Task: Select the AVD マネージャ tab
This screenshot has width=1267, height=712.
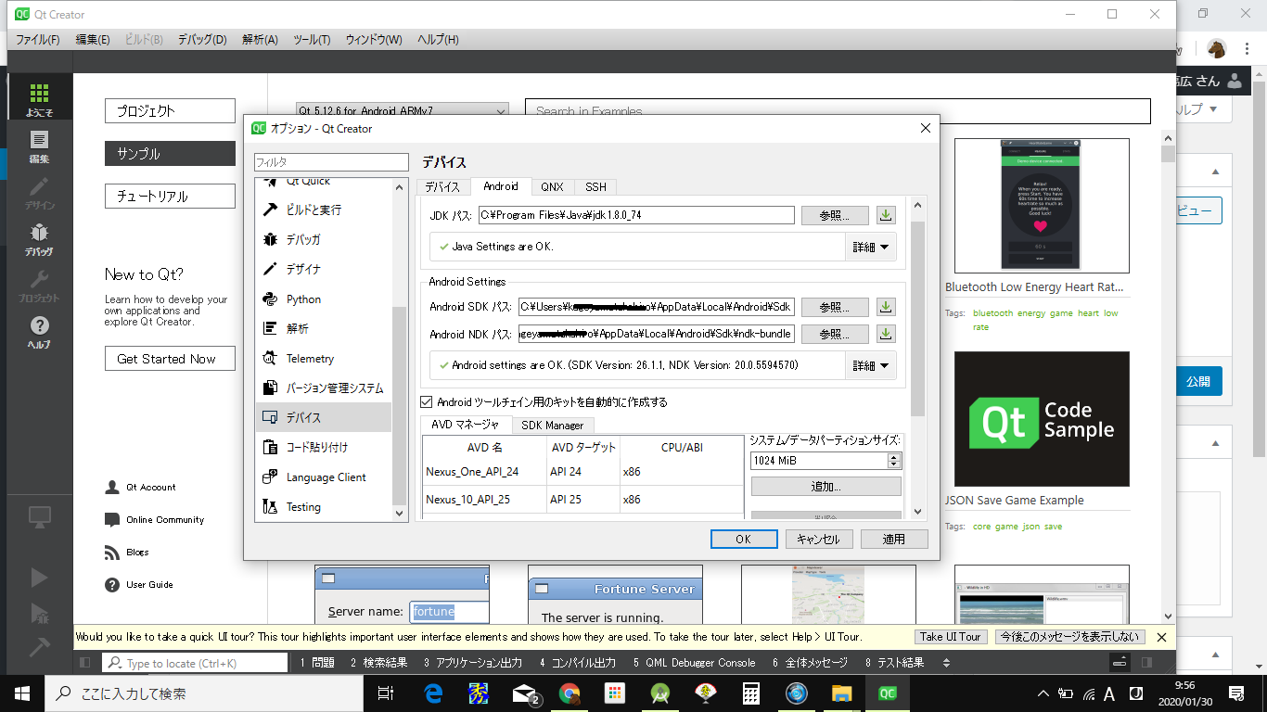Action: 466,425
